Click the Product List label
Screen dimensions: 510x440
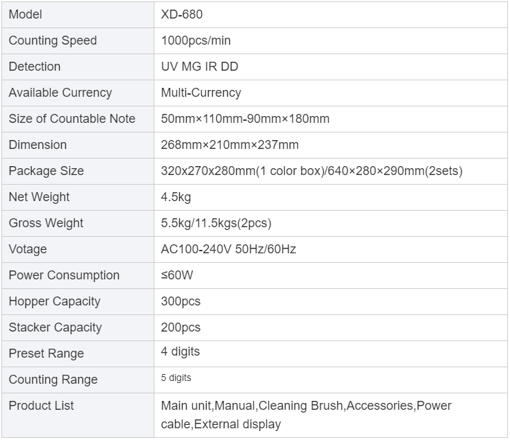point(41,406)
